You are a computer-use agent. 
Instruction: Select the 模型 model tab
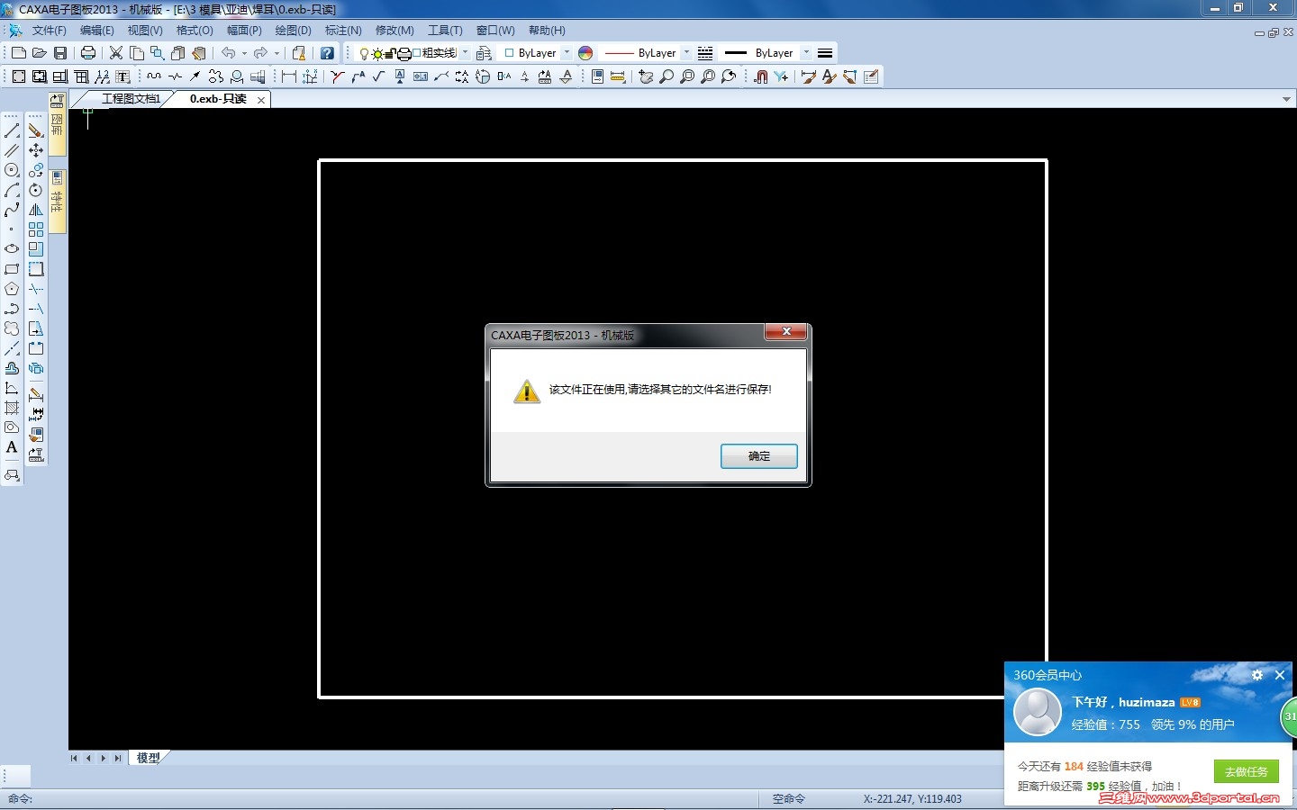coord(148,758)
